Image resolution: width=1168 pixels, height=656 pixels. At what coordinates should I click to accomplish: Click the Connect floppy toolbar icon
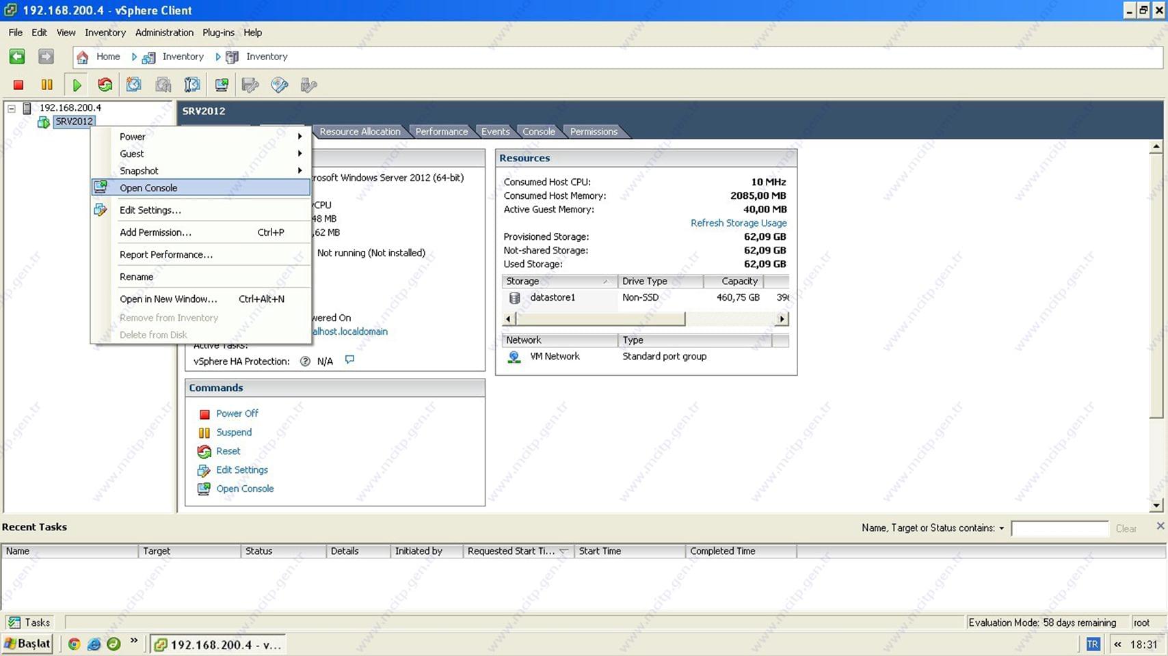[x=250, y=85]
